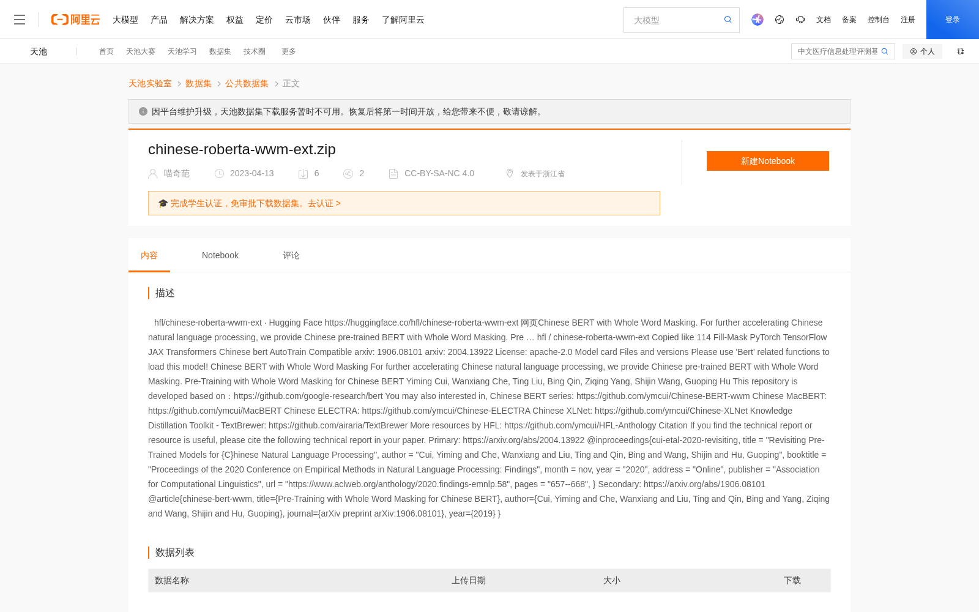Open the 伙伴 menu
The image size is (979, 612).
click(332, 20)
